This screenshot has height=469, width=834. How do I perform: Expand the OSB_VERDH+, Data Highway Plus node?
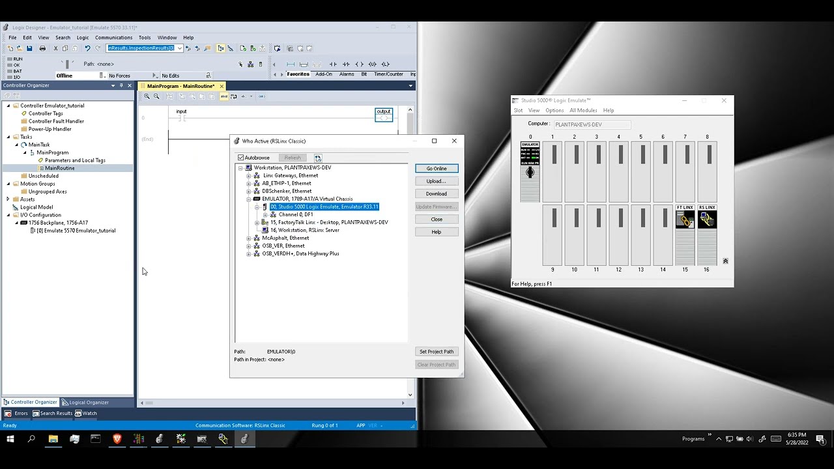point(248,253)
